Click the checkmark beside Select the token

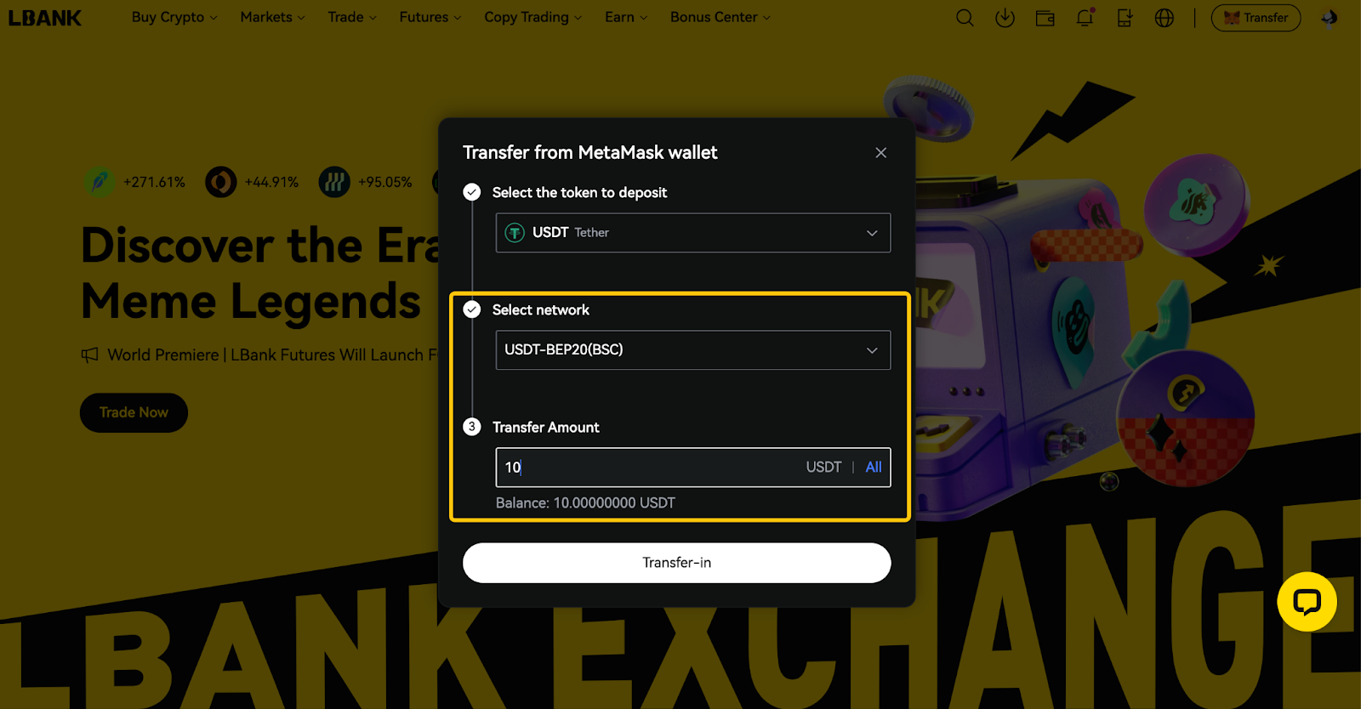tap(472, 192)
